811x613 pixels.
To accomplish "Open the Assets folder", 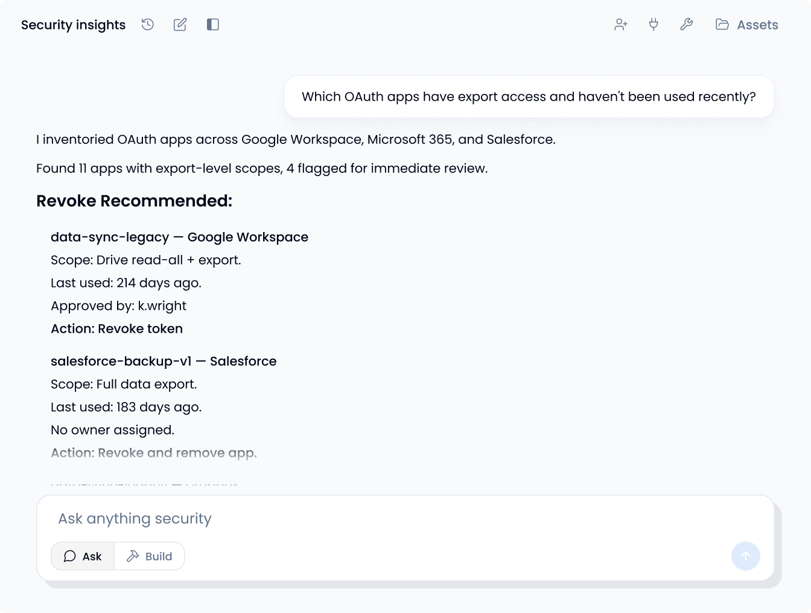I will tap(747, 25).
